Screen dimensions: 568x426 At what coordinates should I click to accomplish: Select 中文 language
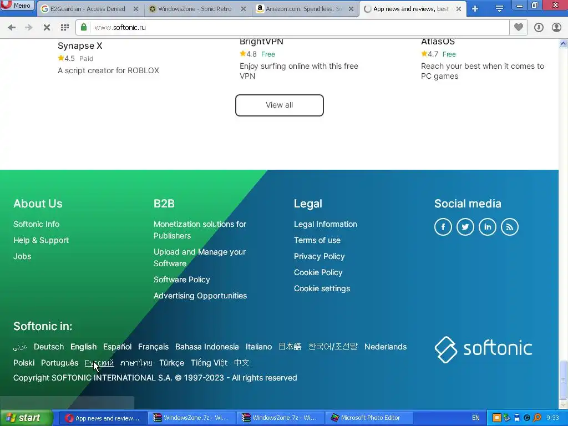(x=242, y=363)
